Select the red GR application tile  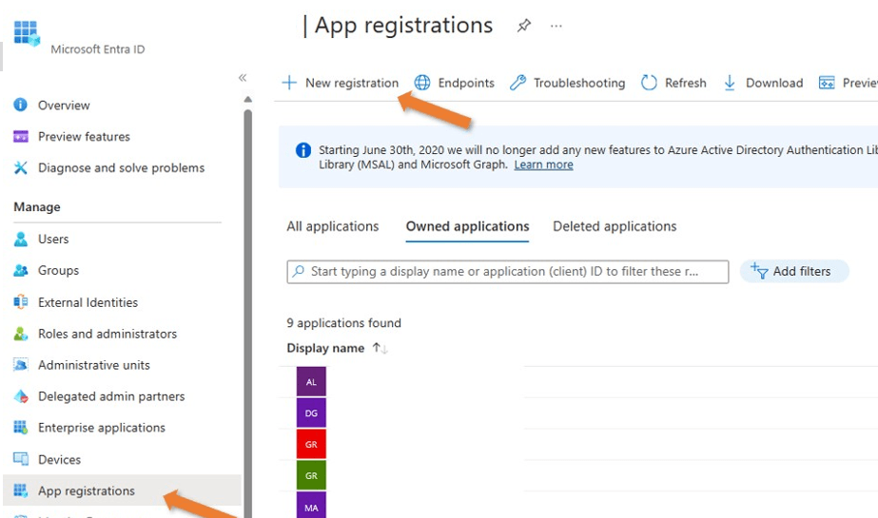pyautogui.click(x=311, y=444)
